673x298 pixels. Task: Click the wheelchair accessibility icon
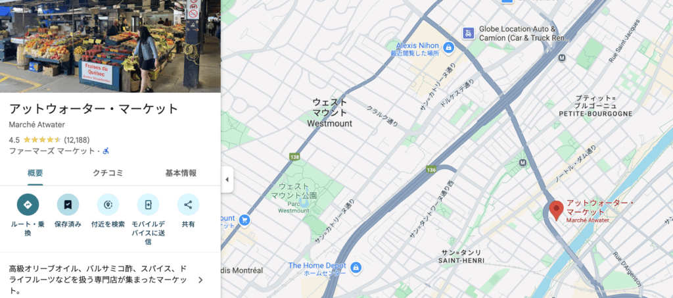[x=106, y=151]
